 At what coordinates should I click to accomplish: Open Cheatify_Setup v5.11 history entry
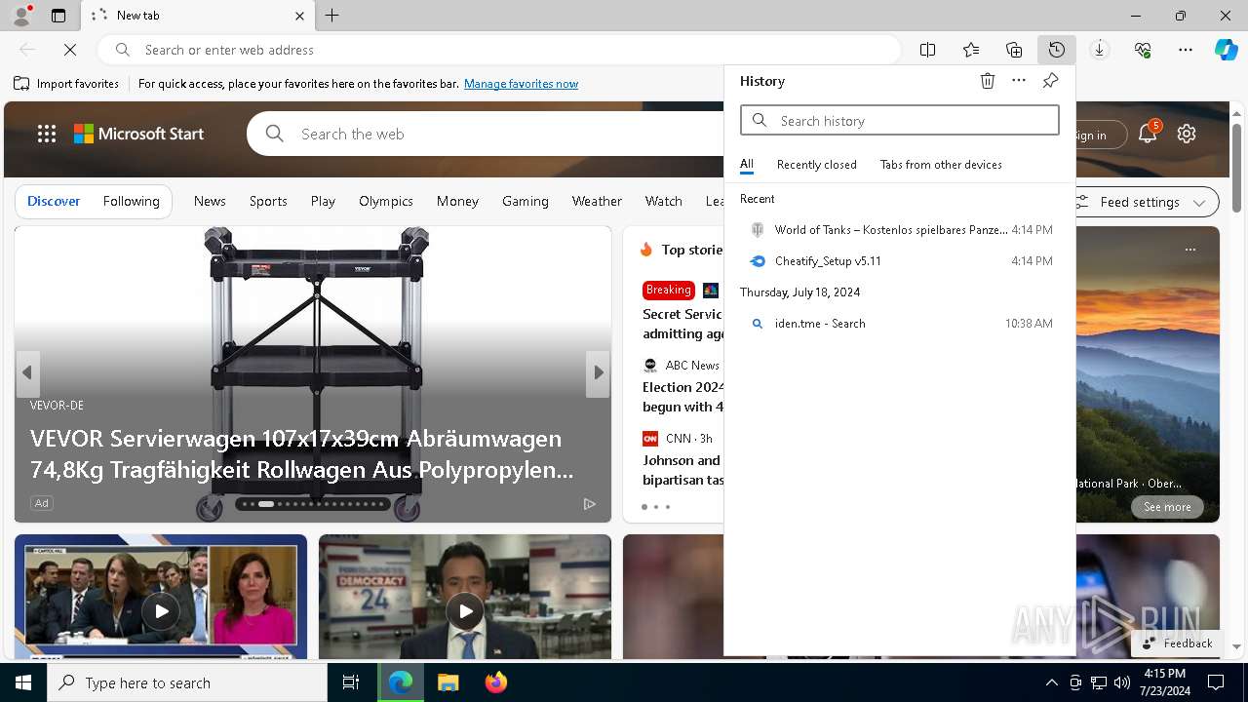(899, 261)
